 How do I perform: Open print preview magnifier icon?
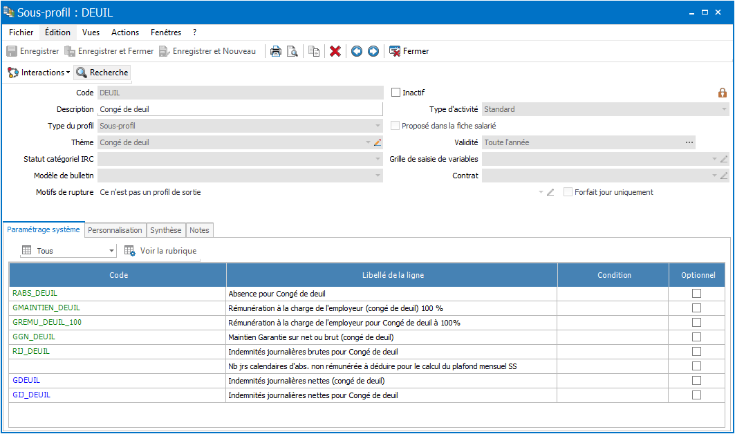click(x=292, y=51)
